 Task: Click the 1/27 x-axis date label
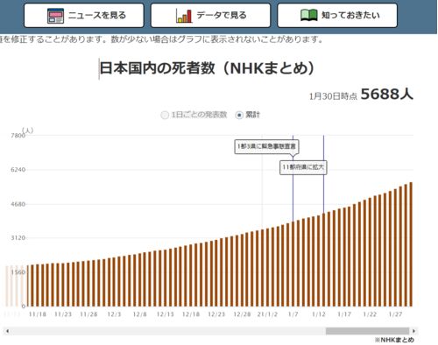[x=396, y=314]
